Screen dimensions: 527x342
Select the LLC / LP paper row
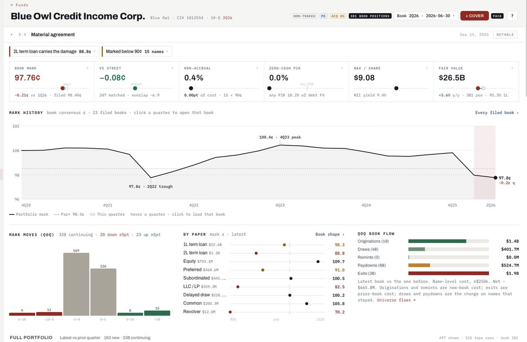point(264,287)
